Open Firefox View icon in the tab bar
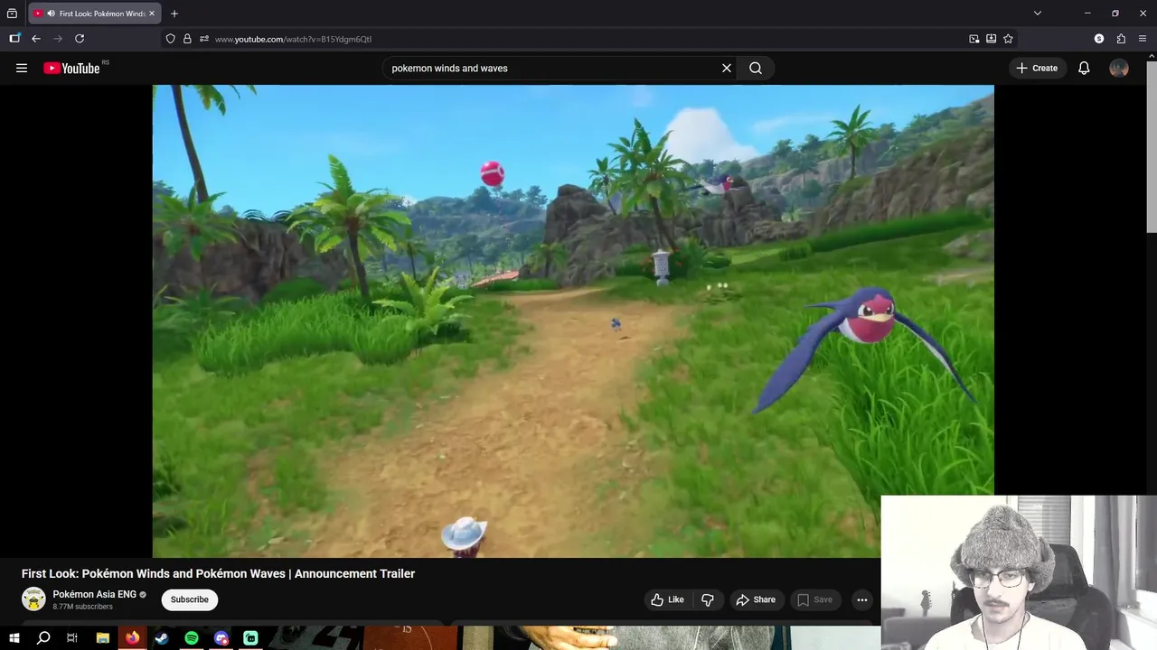 [x=12, y=14]
